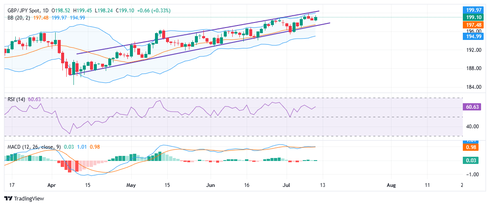This screenshot has width=490, height=206.
Task: Click the Aug label on the time axis
Action: (391, 185)
